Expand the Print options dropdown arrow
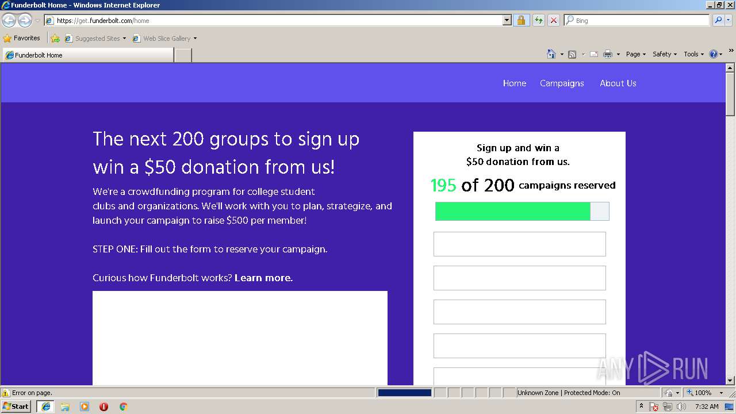This screenshot has height=414, width=736. click(x=618, y=54)
